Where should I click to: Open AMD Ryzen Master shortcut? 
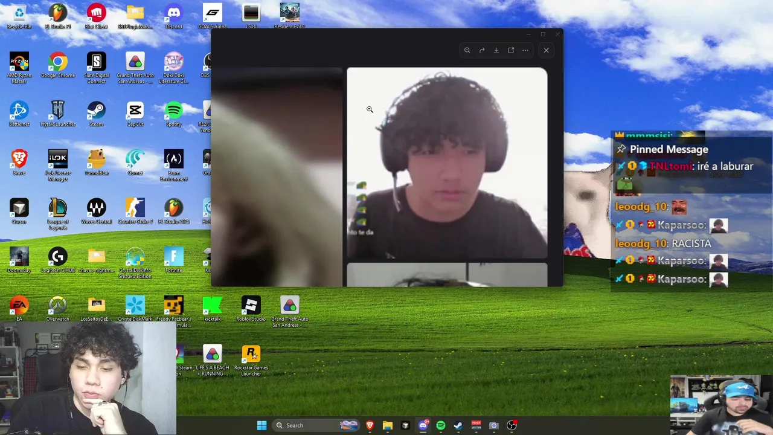pos(19,68)
